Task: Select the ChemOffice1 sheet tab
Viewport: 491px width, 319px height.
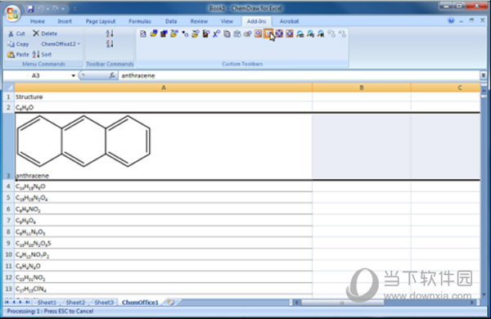Action: tap(140, 303)
